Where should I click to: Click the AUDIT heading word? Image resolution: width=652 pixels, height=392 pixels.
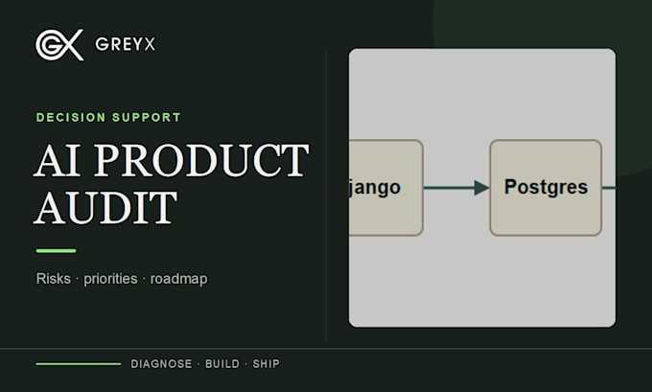point(105,207)
